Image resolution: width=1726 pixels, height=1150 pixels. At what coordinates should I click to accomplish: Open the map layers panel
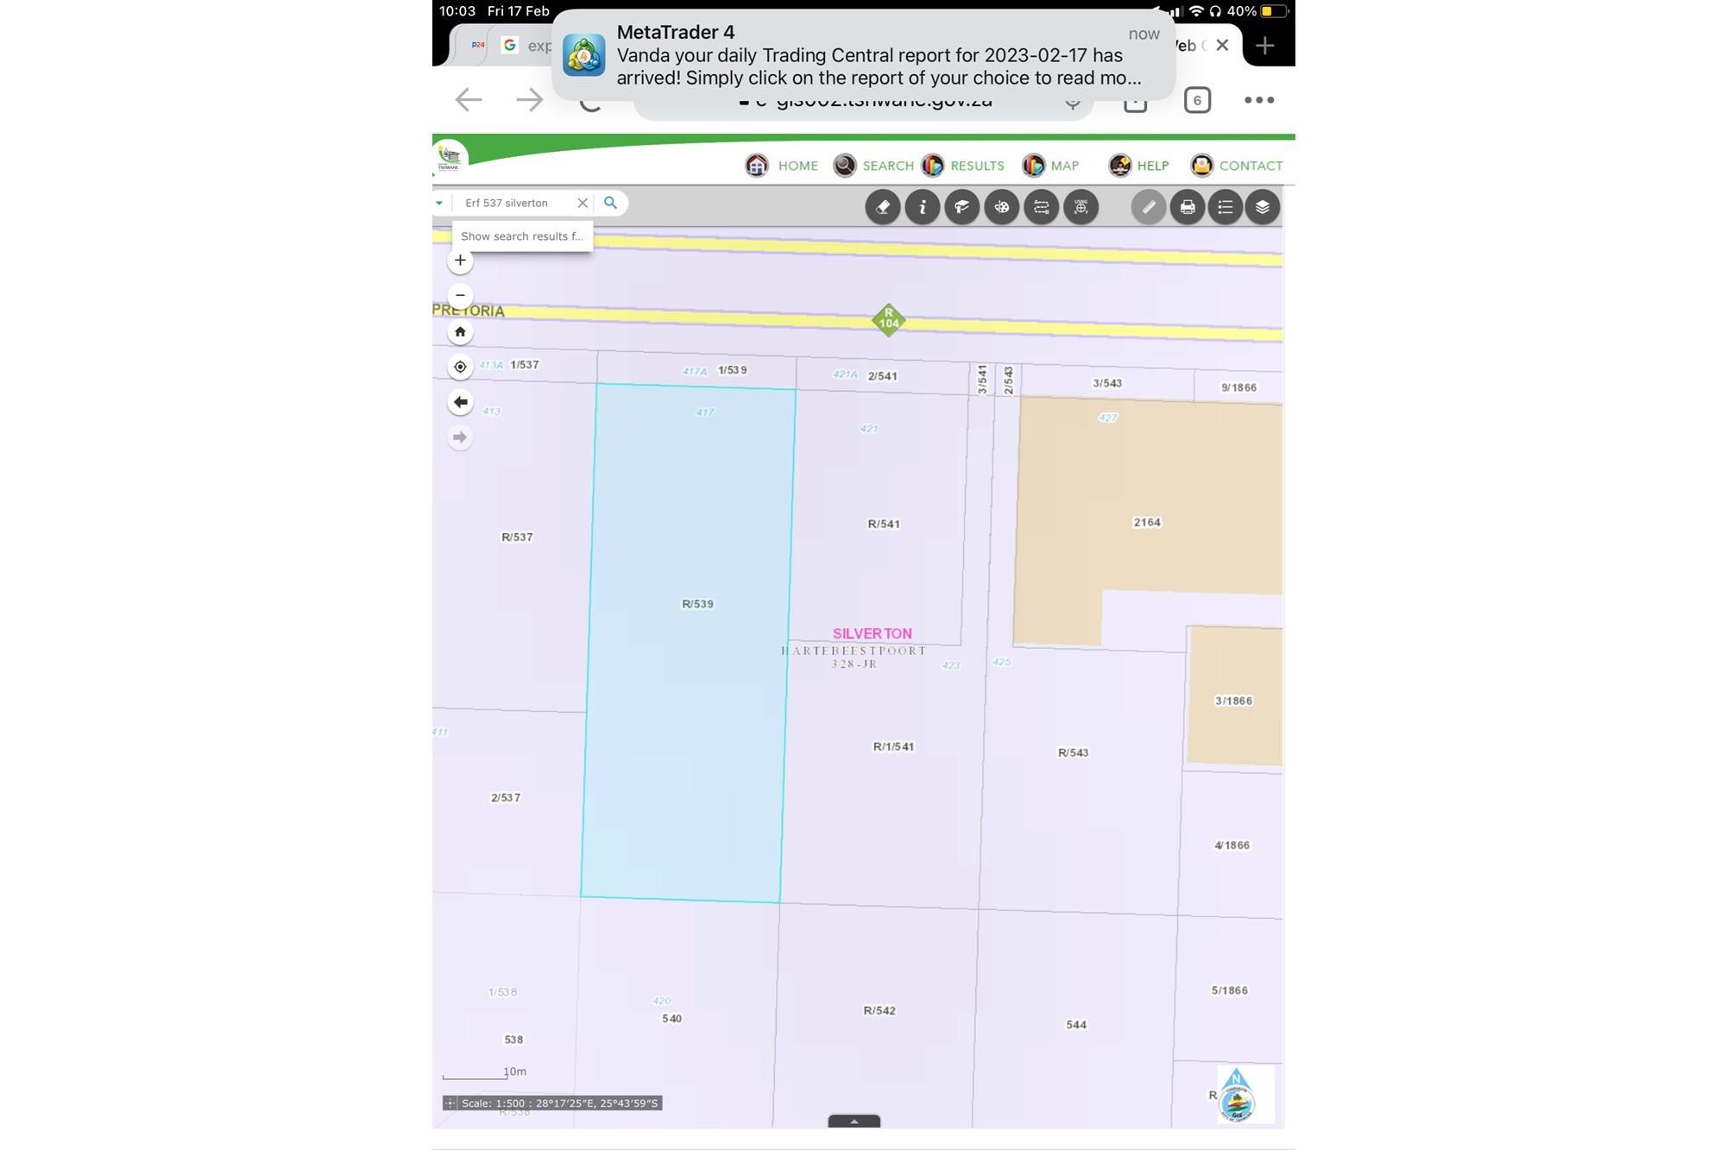tap(1263, 207)
